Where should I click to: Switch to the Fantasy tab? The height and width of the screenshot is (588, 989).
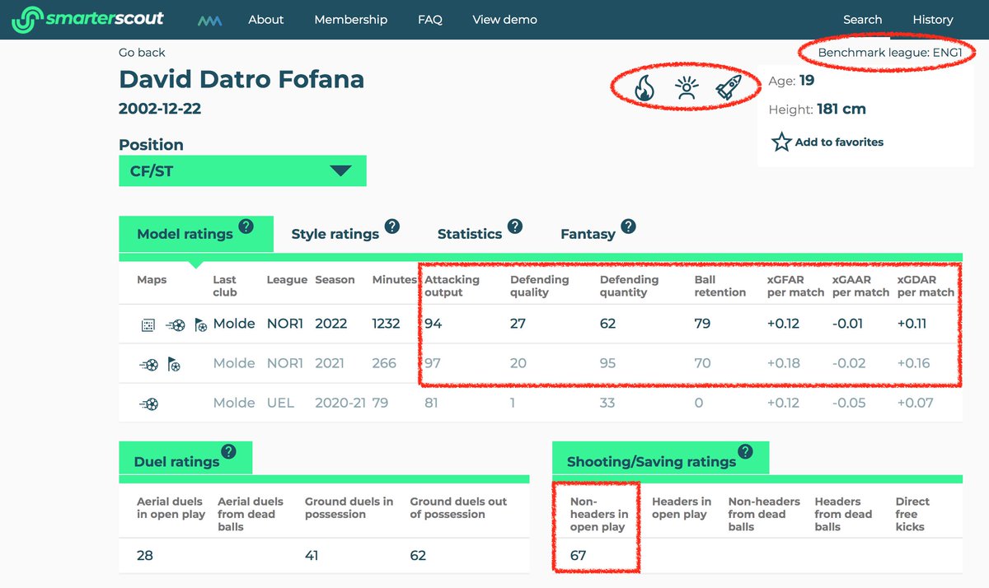point(588,234)
